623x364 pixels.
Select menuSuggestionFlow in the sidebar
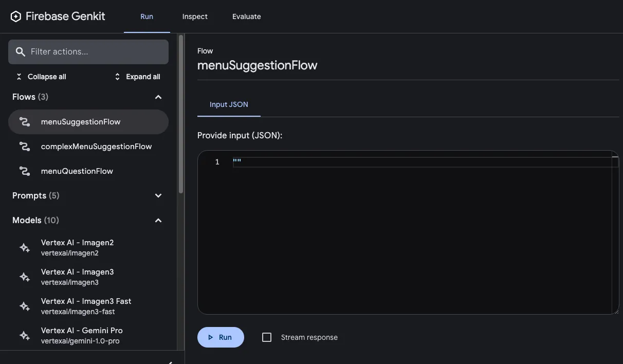click(88, 122)
